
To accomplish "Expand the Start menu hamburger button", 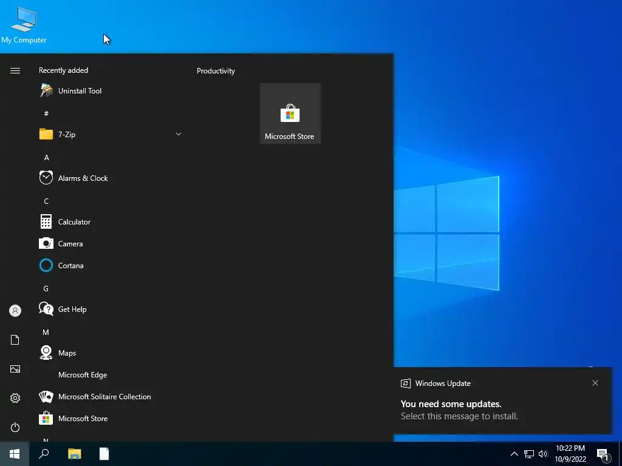I will (x=15, y=70).
